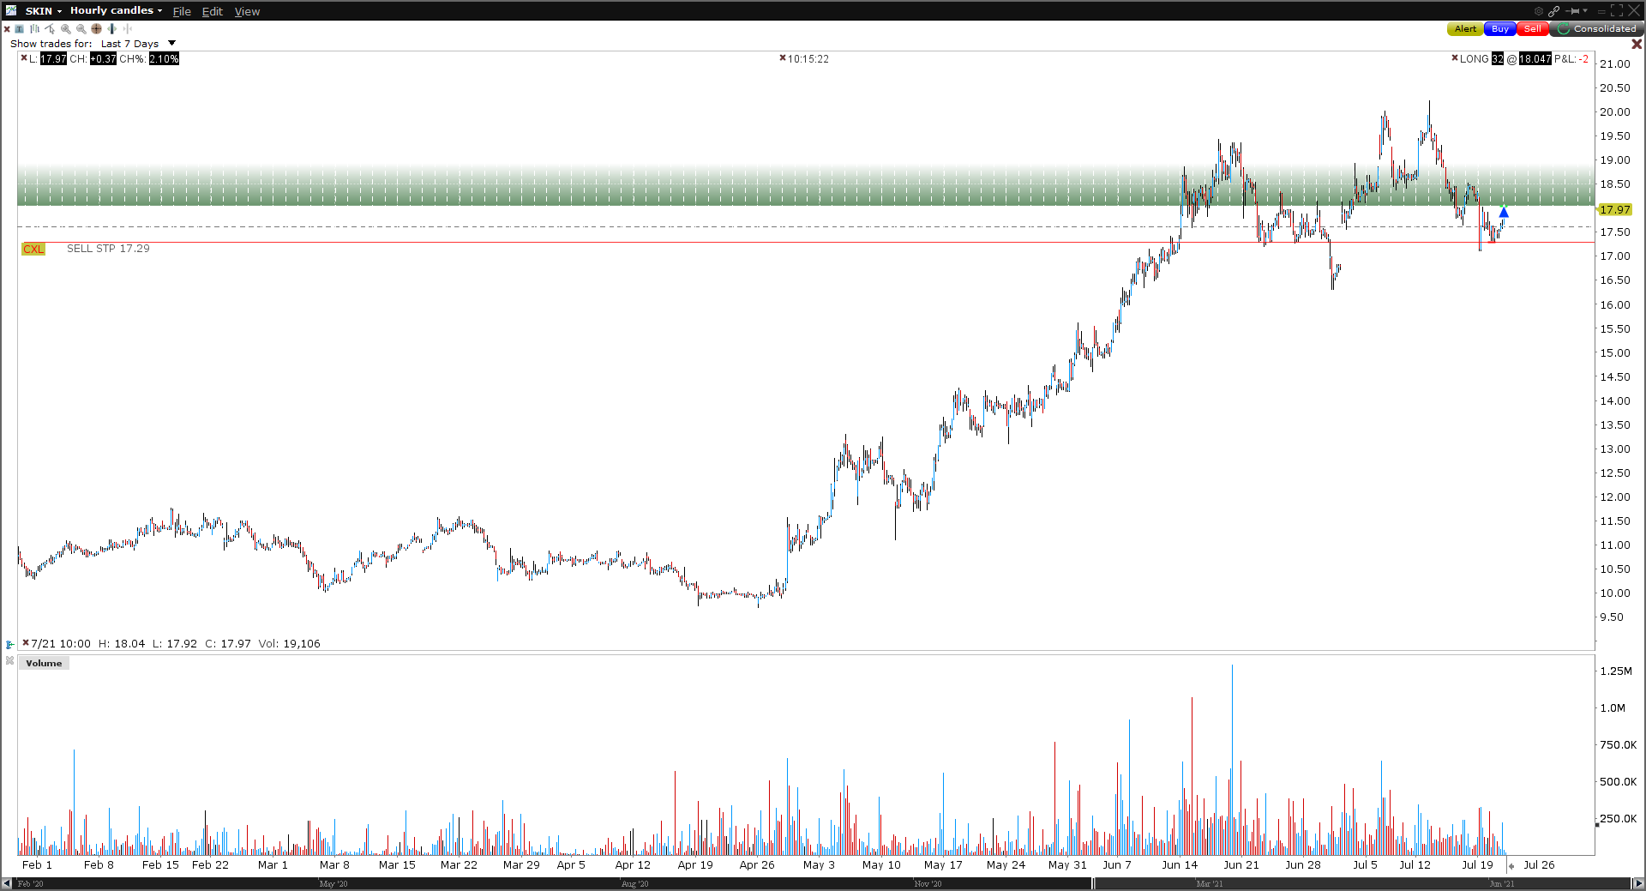The width and height of the screenshot is (1646, 891).
Task: Click the Vol: 19,106 readout
Action: pos(289,643)
